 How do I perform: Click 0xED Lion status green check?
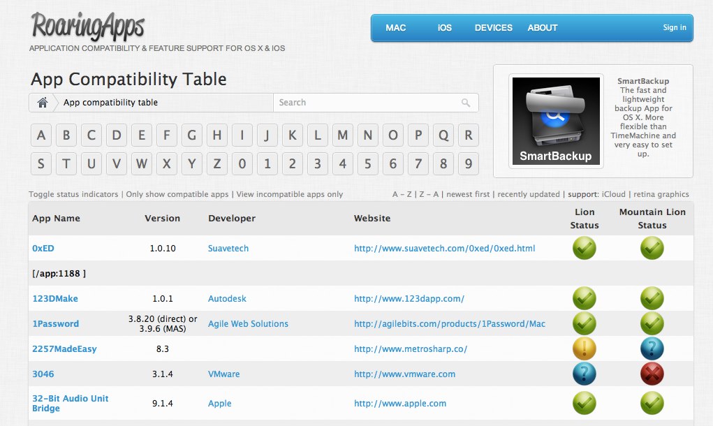(585, 248)
